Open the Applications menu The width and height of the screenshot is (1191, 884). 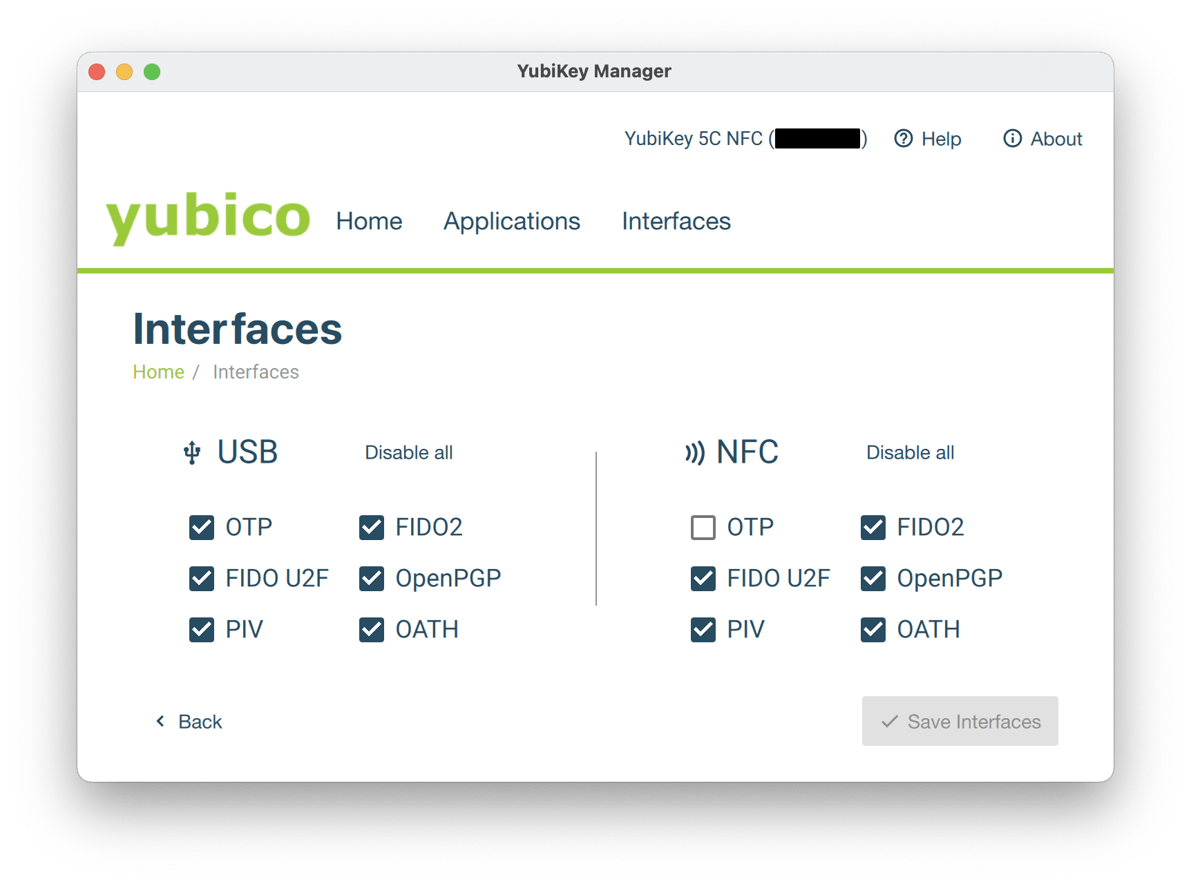pyautogui.click(x=512, y=221)
